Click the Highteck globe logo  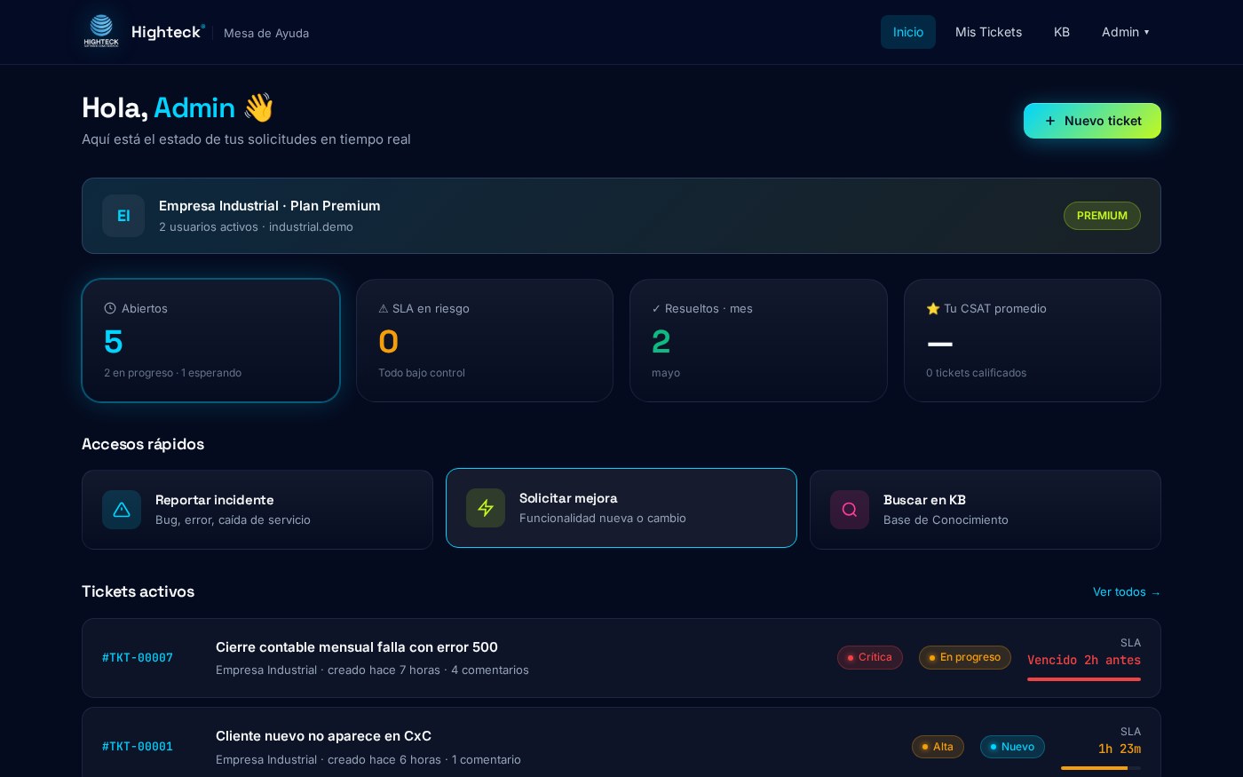tap(101, 31)
